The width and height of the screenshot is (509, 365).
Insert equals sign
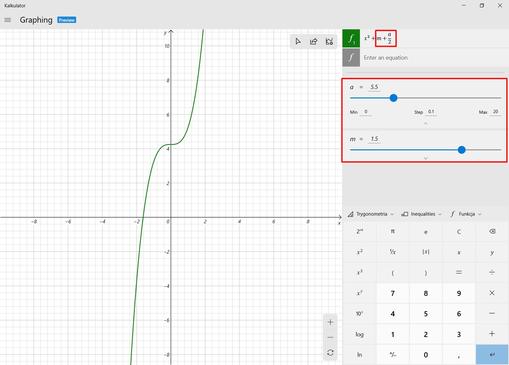[x=459, y=273]
